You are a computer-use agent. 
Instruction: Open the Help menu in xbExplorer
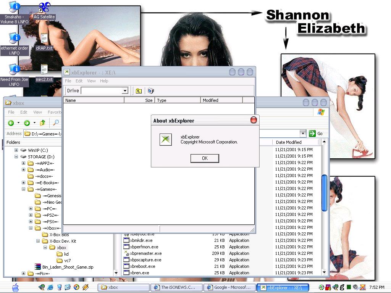point(104,81)
